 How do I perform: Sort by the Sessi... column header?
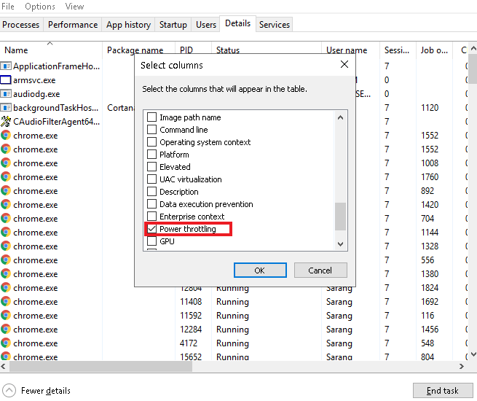click(x=397, y=50)
